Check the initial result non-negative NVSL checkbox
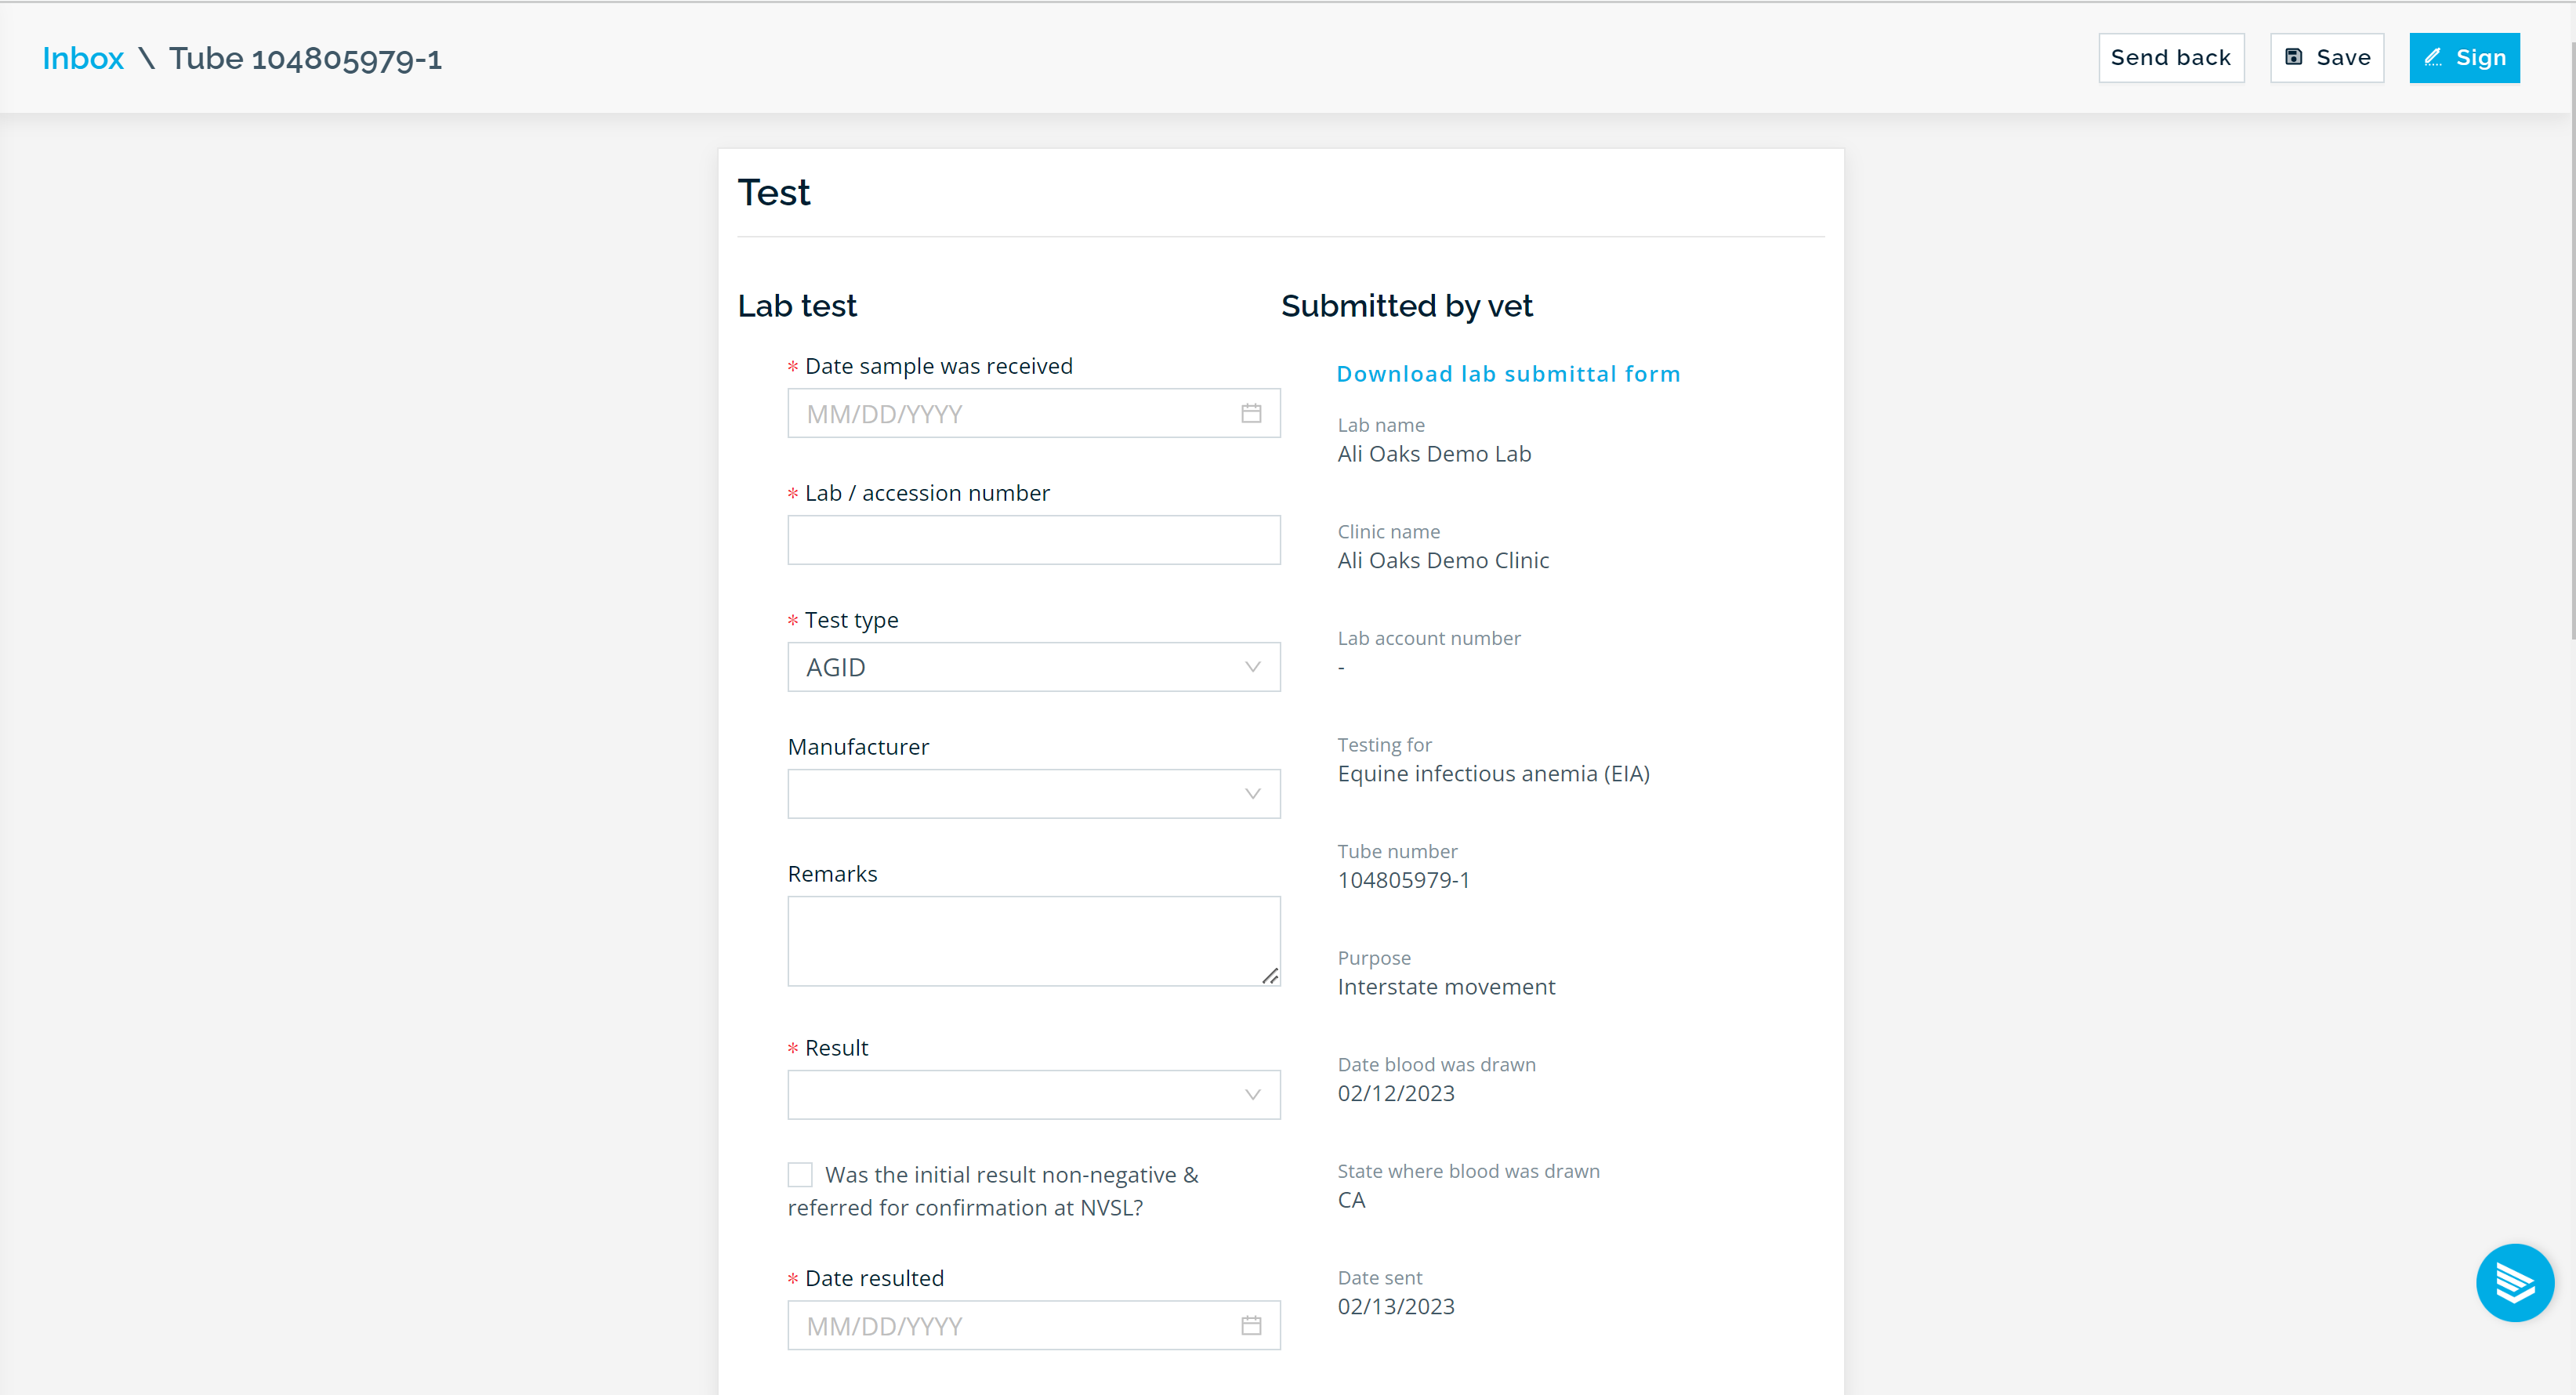The height and width of the screenshot is (1395, 2576). (x=800, y=1174)
